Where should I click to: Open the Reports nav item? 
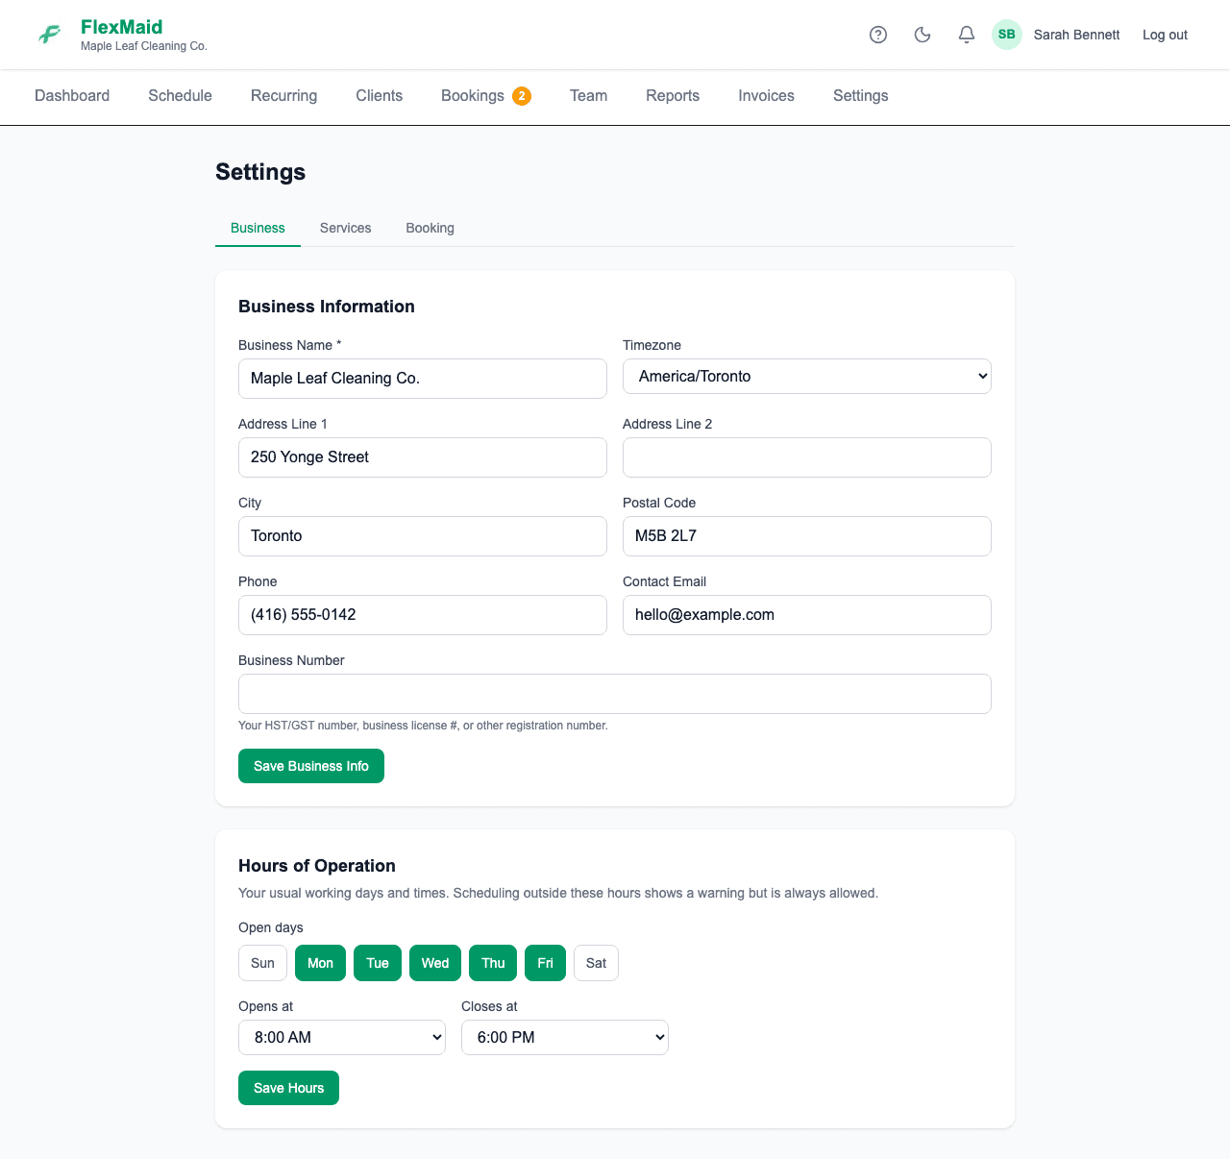[x=673, y=96]
